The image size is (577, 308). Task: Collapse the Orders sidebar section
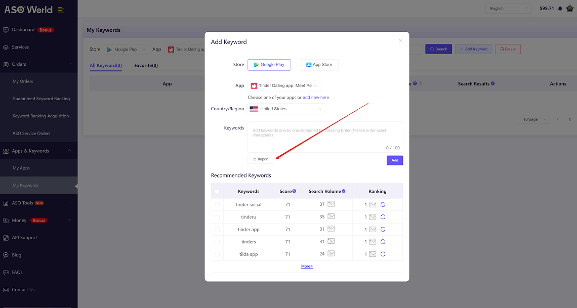[69, 64]
